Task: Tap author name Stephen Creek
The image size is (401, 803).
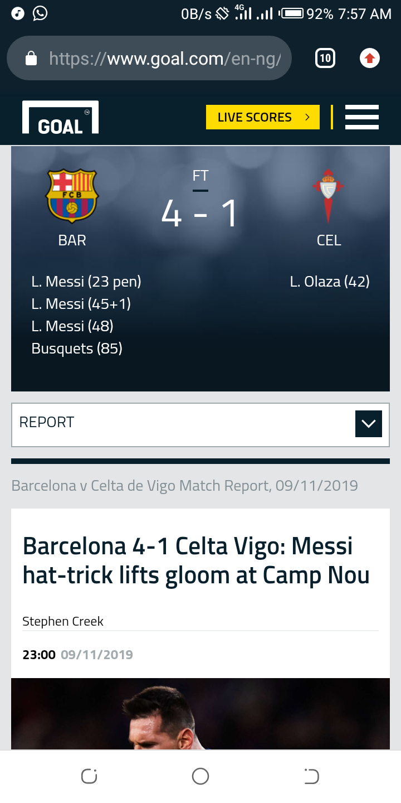Action: point(63,621)
